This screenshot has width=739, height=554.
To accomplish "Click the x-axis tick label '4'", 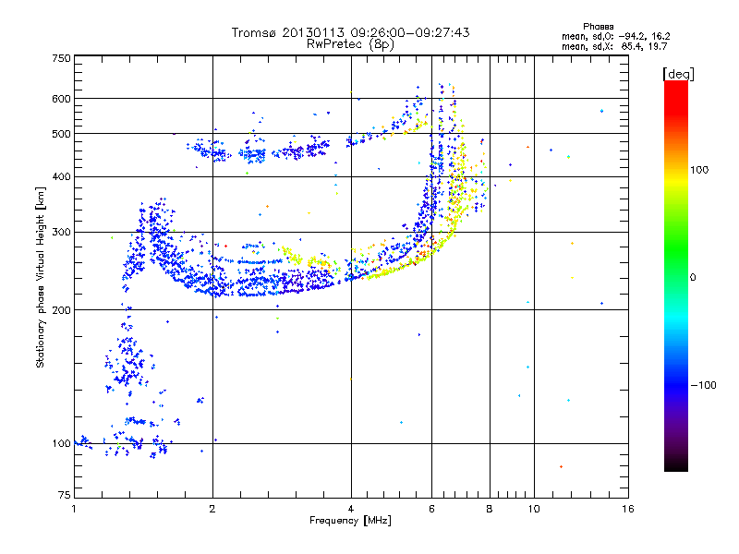I will click(x=351, y=509).
